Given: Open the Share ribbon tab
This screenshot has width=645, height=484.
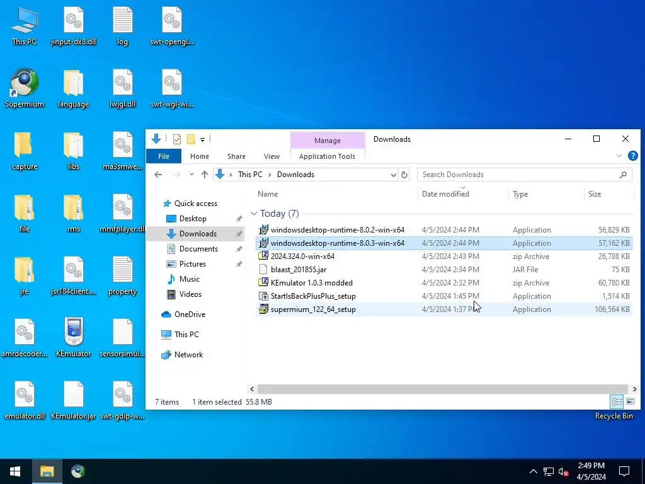Looking at the screenshot, I should click(x=236, y=156).
